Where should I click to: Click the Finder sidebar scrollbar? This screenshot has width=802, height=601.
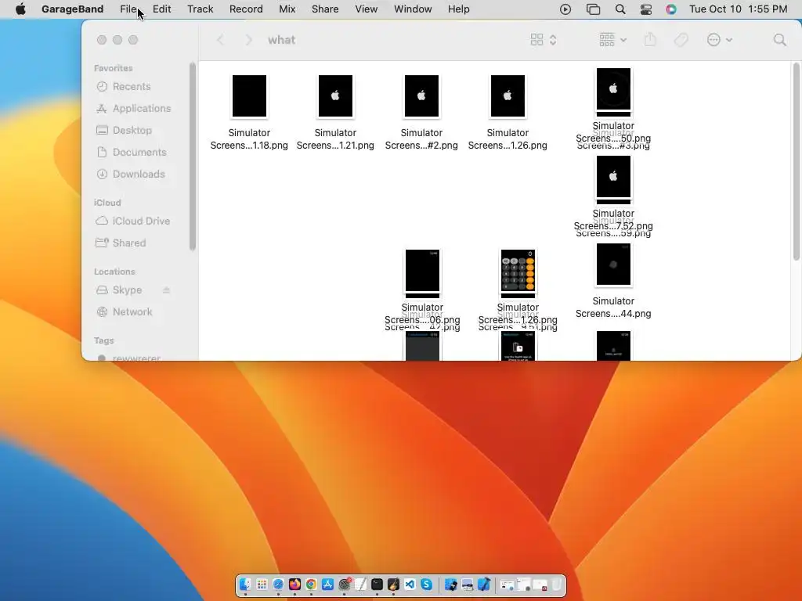[193, 157]
